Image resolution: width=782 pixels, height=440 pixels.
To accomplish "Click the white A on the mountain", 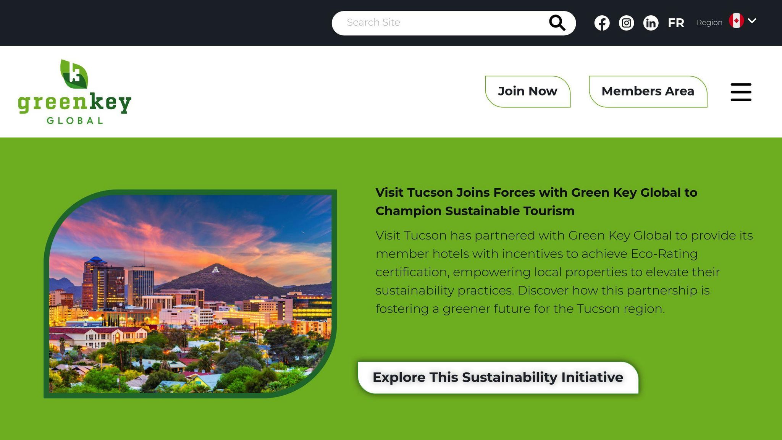I will 216,270.
